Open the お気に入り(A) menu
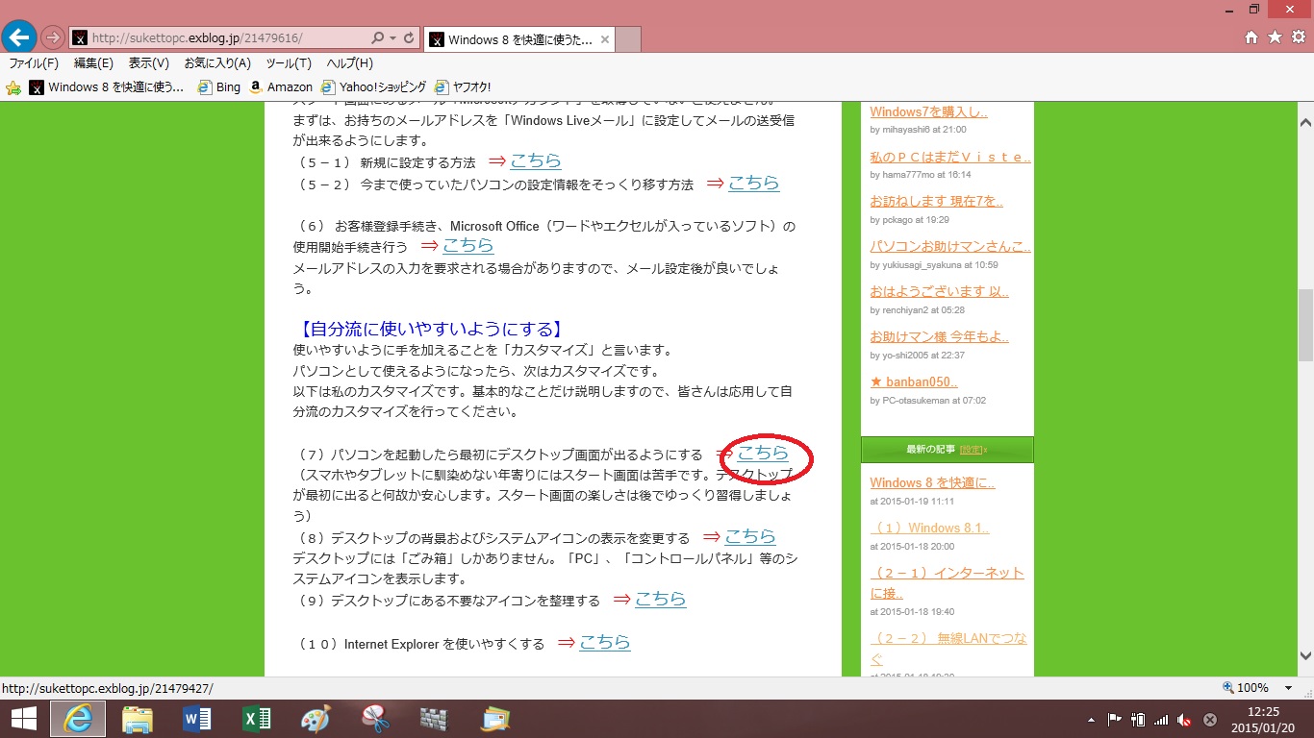The image size is (1314, 738). coord(217,63)
